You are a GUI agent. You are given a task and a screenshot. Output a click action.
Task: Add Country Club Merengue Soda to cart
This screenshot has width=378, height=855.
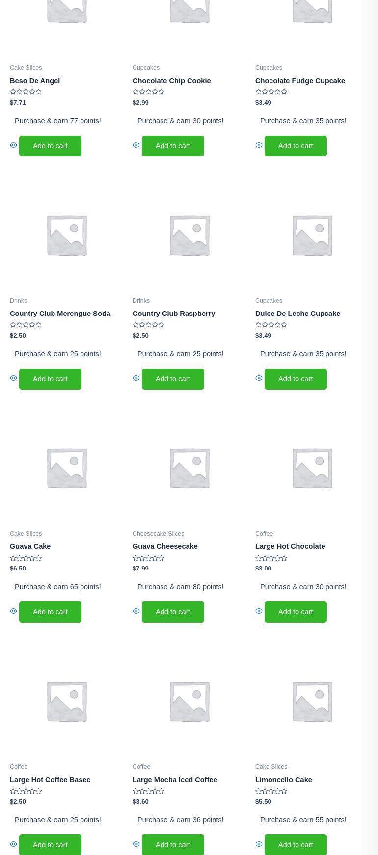[x=50, y=379]
